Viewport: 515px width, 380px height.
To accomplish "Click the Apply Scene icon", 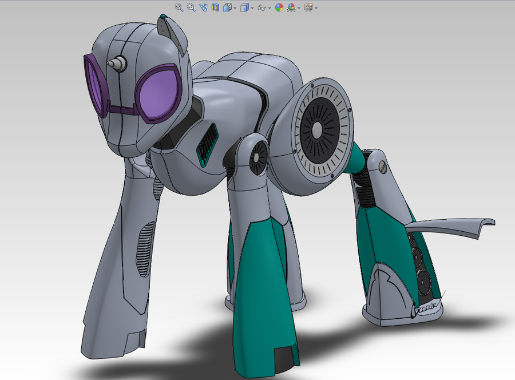I will pos(291,7).
